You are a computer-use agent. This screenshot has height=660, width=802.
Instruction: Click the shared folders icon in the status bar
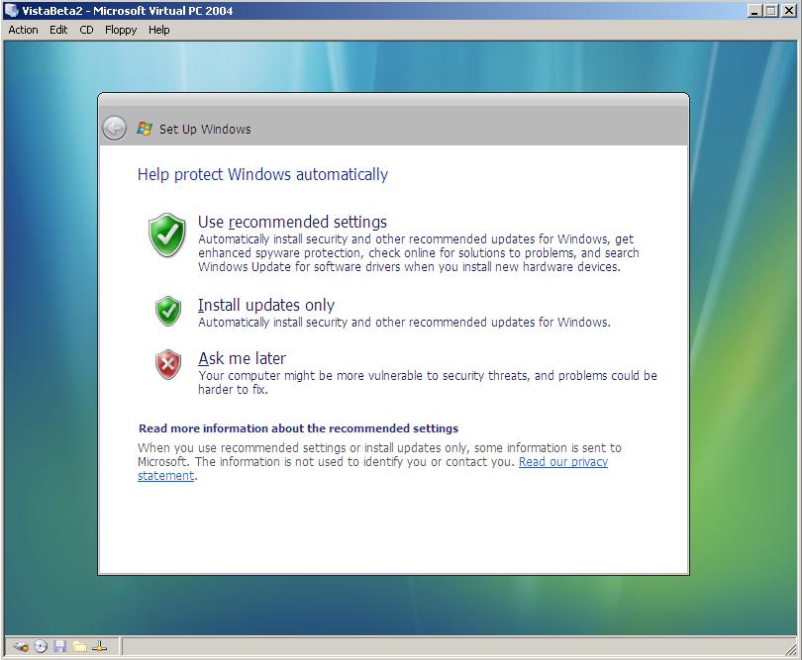(79, 647)
